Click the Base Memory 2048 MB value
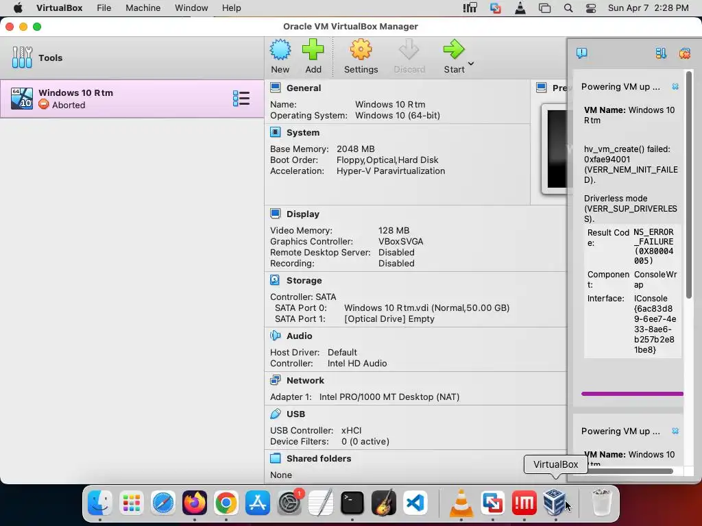Viewport: 702px width, 526px height. click(x=356, y=149)
